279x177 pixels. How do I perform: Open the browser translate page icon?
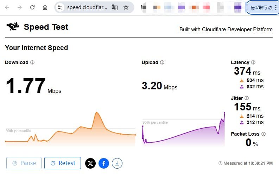pos(115,7)
